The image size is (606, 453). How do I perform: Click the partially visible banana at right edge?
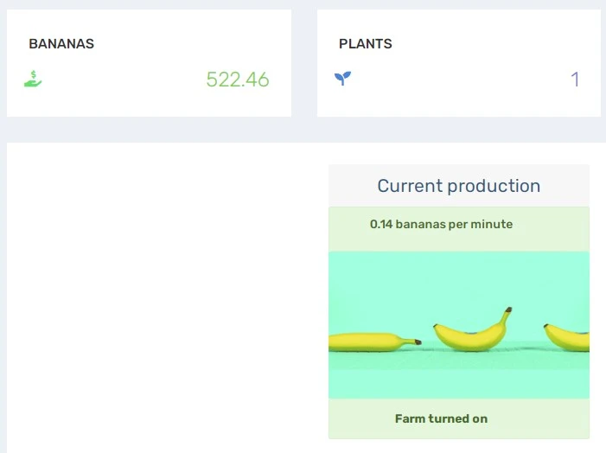[x=566, y=337]
